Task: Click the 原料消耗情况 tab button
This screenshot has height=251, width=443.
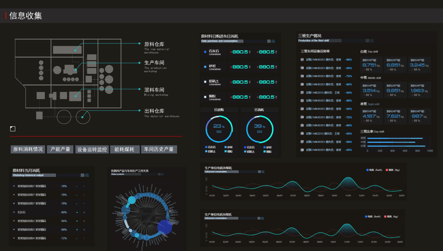Action: (28, 149)
